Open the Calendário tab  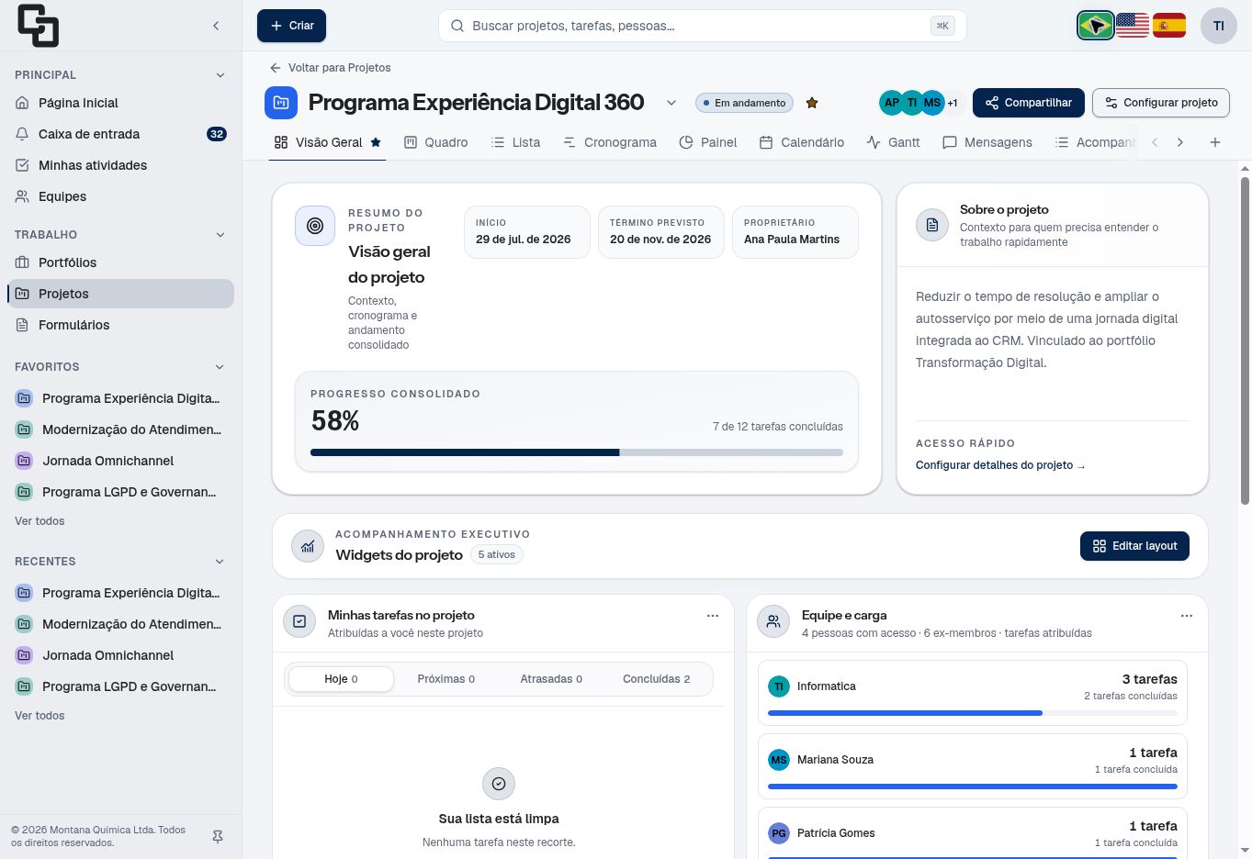802,142
